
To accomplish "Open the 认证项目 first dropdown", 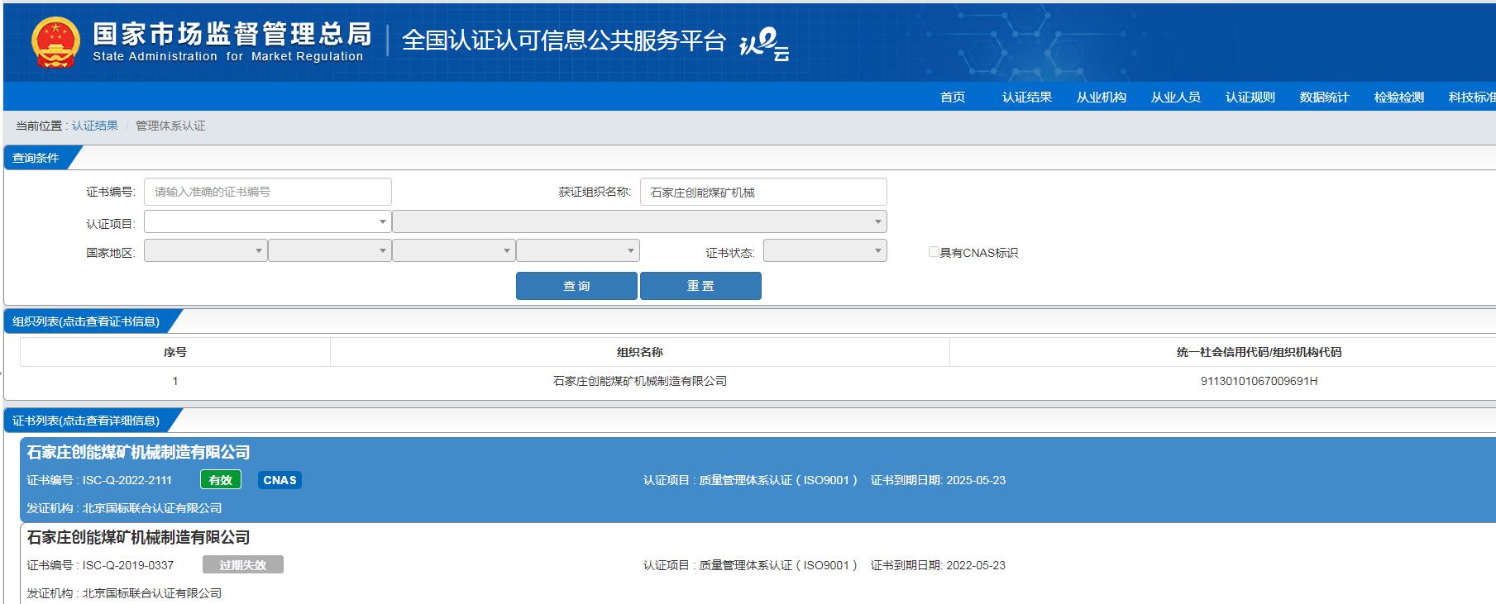I will pyautogui.click(x=268, y=221).
